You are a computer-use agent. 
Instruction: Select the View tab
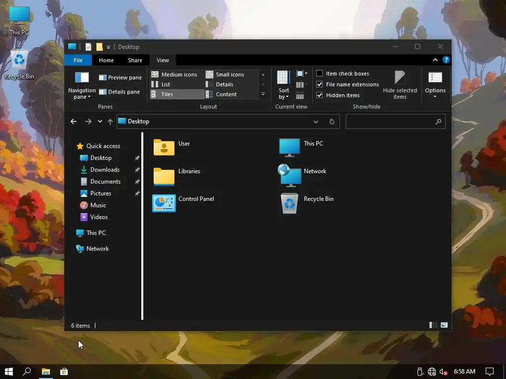pyautogui.click(x=163, y=60)
